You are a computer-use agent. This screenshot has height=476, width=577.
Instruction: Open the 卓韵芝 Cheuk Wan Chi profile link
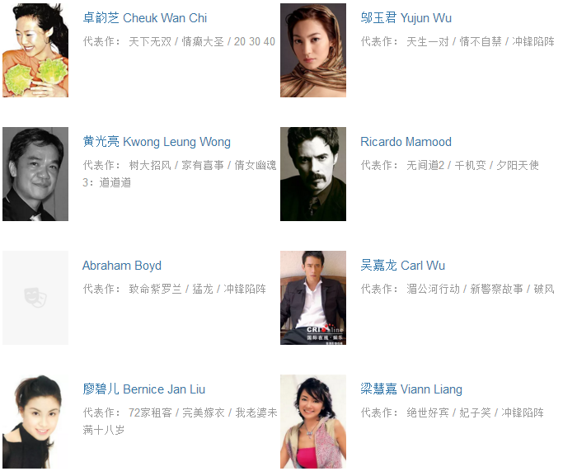click(x=144, y=18)
